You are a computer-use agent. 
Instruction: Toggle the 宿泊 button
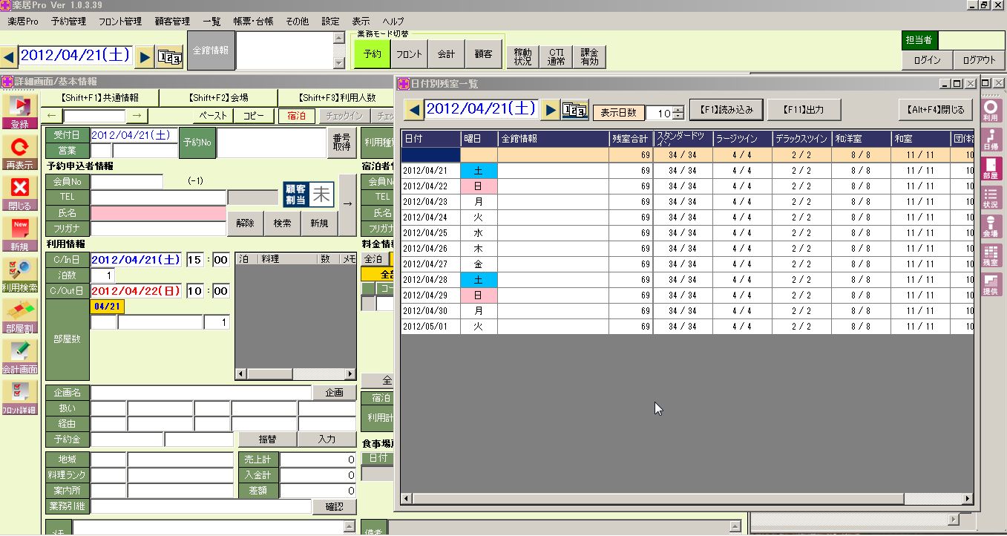[x=297, y=116]
